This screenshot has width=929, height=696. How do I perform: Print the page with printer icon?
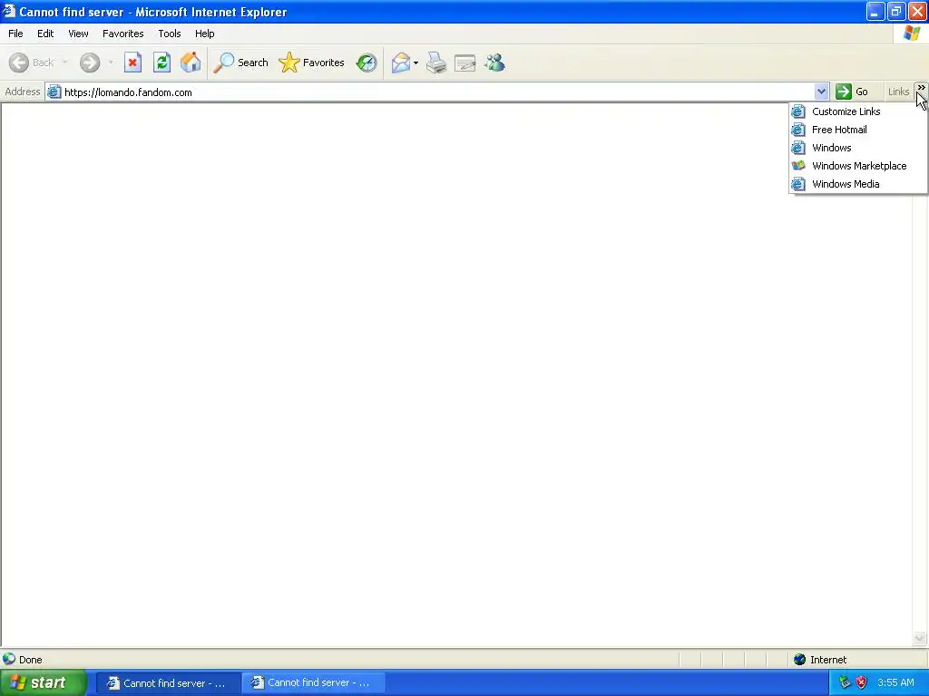click(x=436, y=63)
